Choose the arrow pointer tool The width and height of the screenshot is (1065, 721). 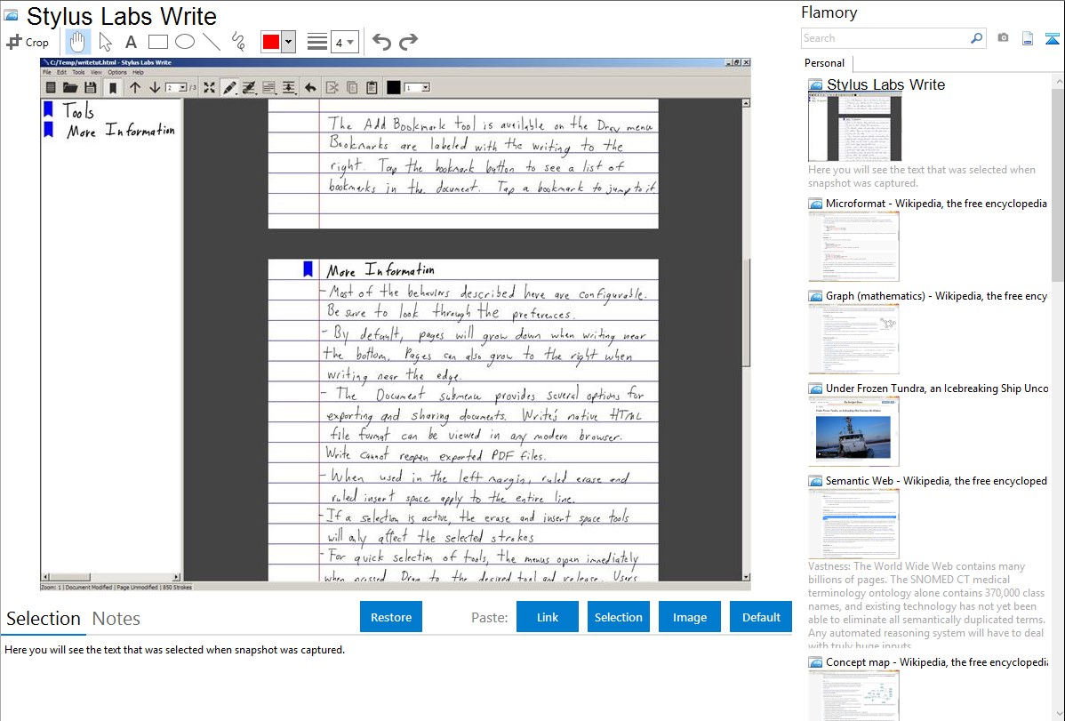(x=105, y=42)
